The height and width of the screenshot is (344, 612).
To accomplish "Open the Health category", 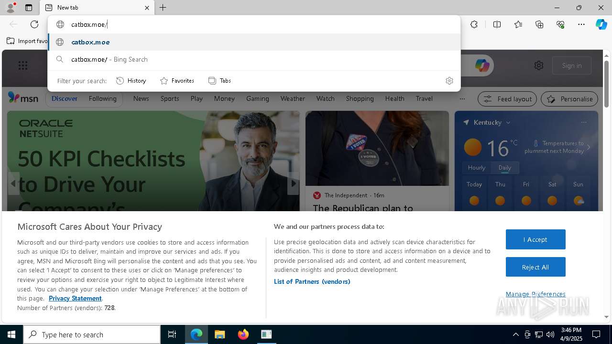I will point(395,98).
